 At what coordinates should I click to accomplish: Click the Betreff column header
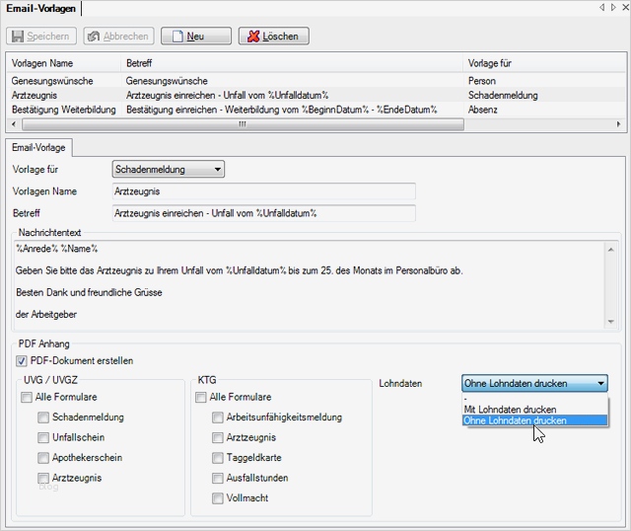pos(292,63)
